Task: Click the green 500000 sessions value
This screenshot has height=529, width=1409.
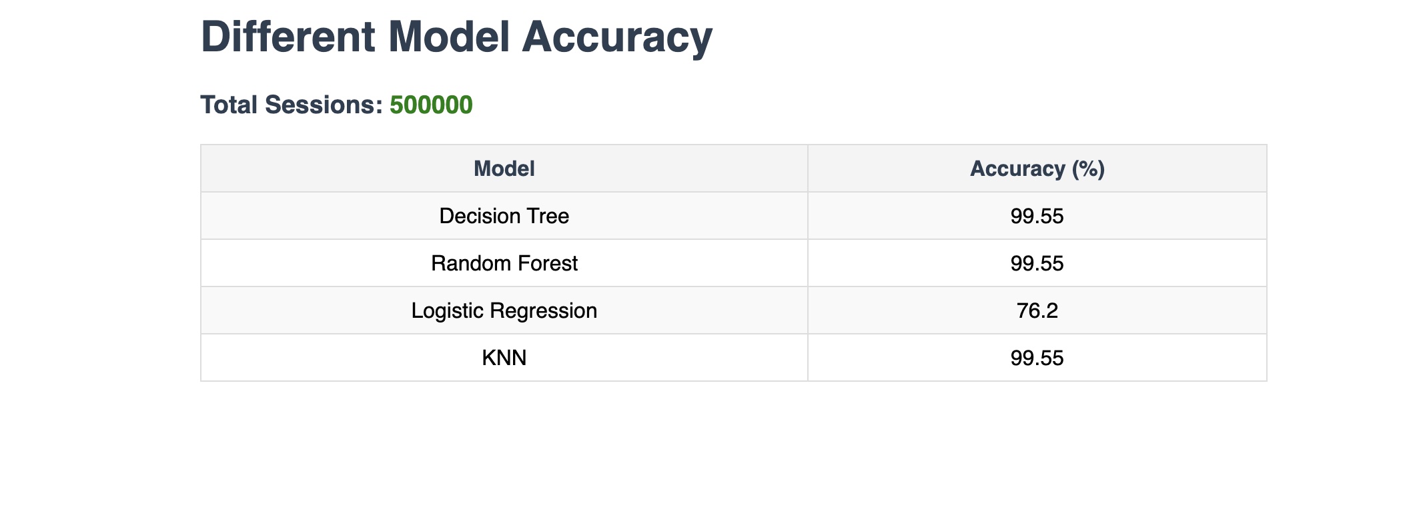Action: 431,105
